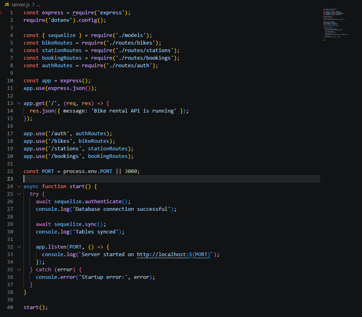Follow the http://localhost link in code
The height and width of the screenshot is (317, 362).
click(x=167, y=254)
